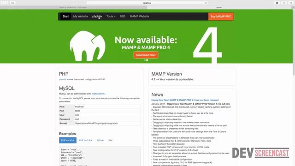
Task: Select the PHP <= 5.5.x examples tab
Action: (x=68, y=140)
